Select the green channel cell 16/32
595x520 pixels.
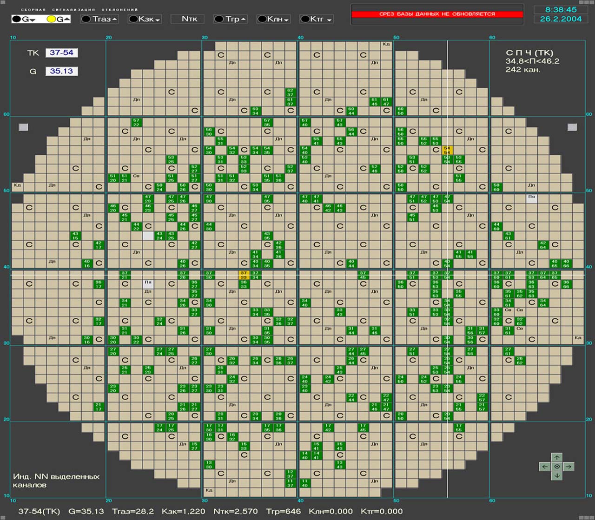(x=232, y=437)
